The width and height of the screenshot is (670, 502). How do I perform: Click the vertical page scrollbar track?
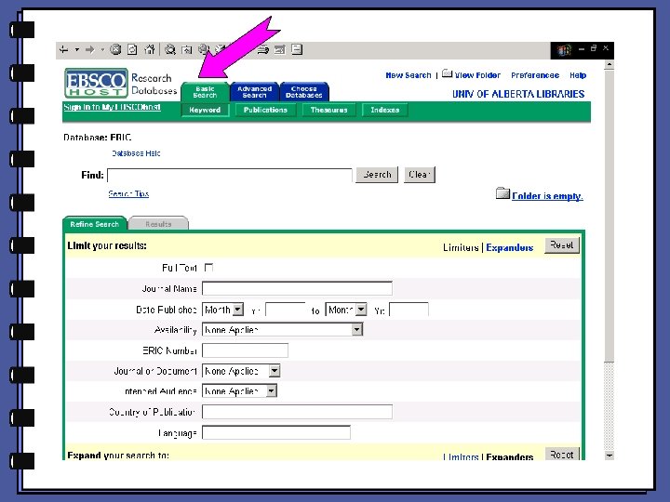[610, 405]
